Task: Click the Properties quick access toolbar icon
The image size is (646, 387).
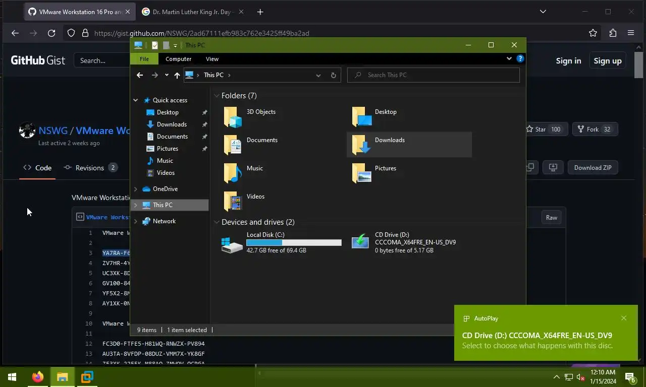Action: coord(155,45)
